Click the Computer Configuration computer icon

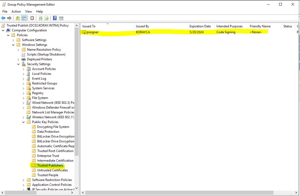click(8, 30)
